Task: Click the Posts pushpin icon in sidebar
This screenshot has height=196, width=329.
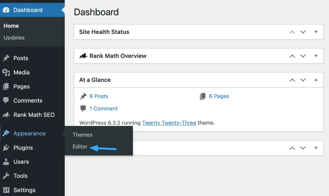Action: coord(6,58)
